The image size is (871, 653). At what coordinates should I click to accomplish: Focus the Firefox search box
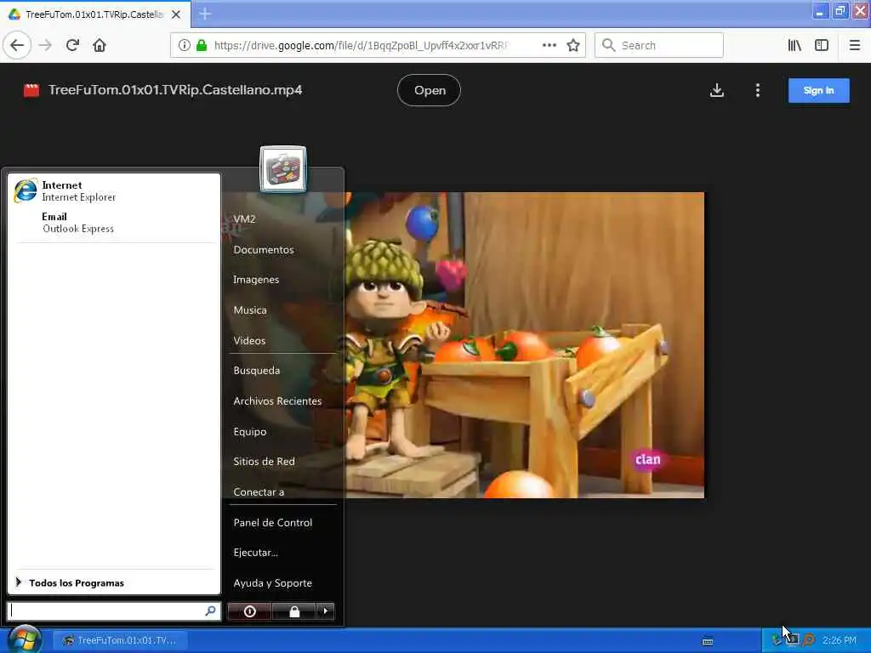pos(659,45)
